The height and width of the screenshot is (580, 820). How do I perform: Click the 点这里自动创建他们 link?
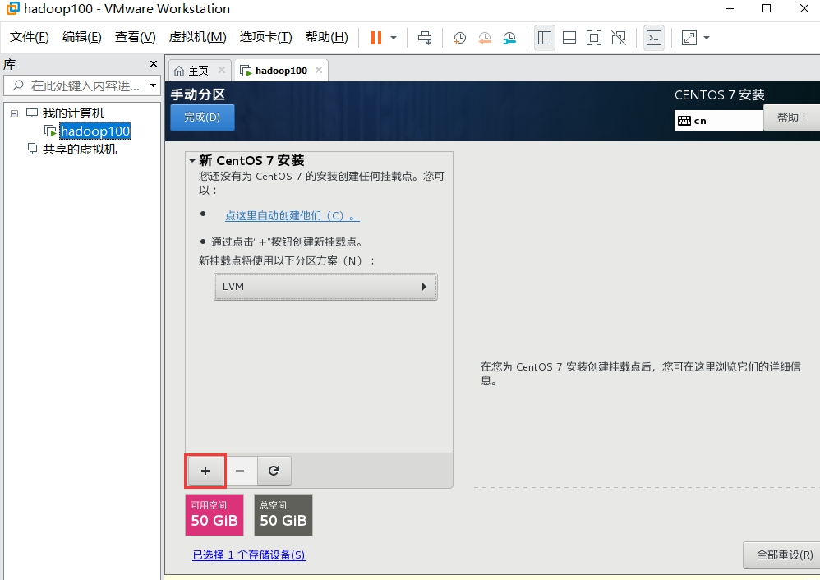tap(293, 215)
